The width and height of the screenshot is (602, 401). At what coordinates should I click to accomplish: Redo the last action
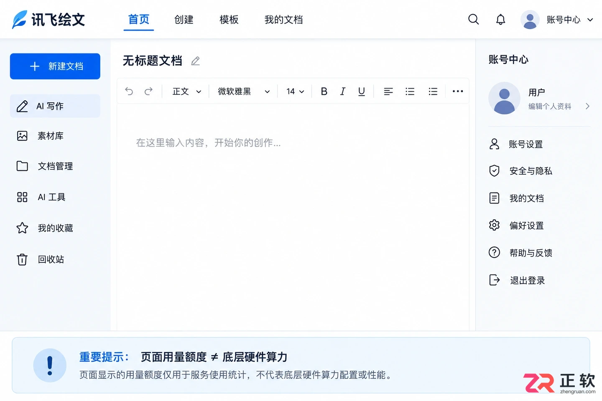[148, 91]
